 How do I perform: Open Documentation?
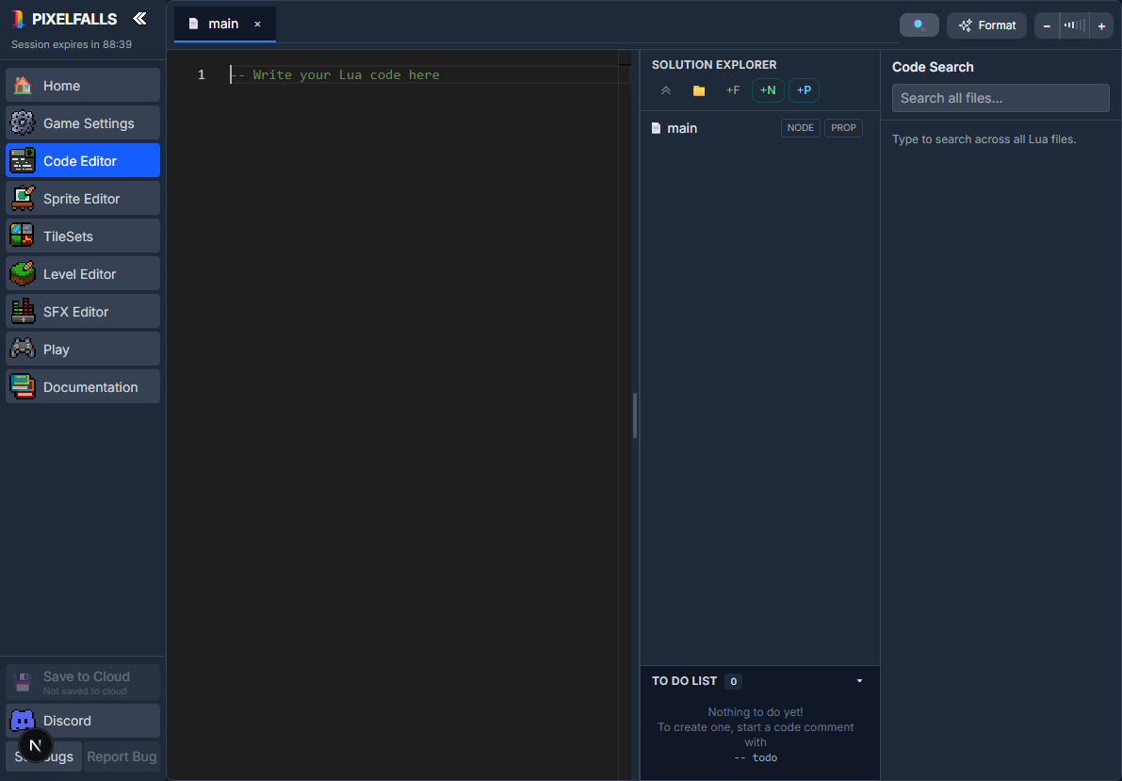[83, 386]
